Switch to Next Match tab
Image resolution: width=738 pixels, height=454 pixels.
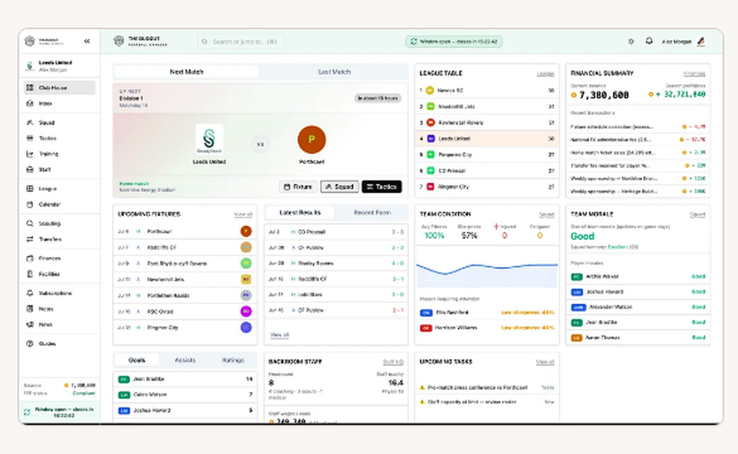pos(186,71)
